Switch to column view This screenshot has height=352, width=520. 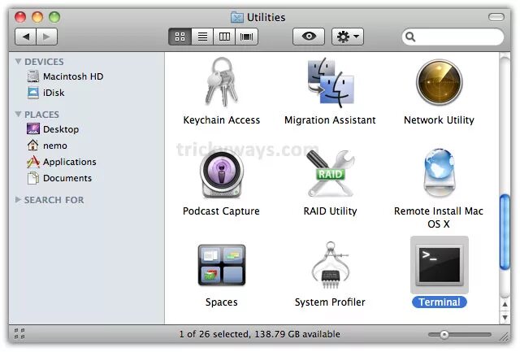pos(224,37)
